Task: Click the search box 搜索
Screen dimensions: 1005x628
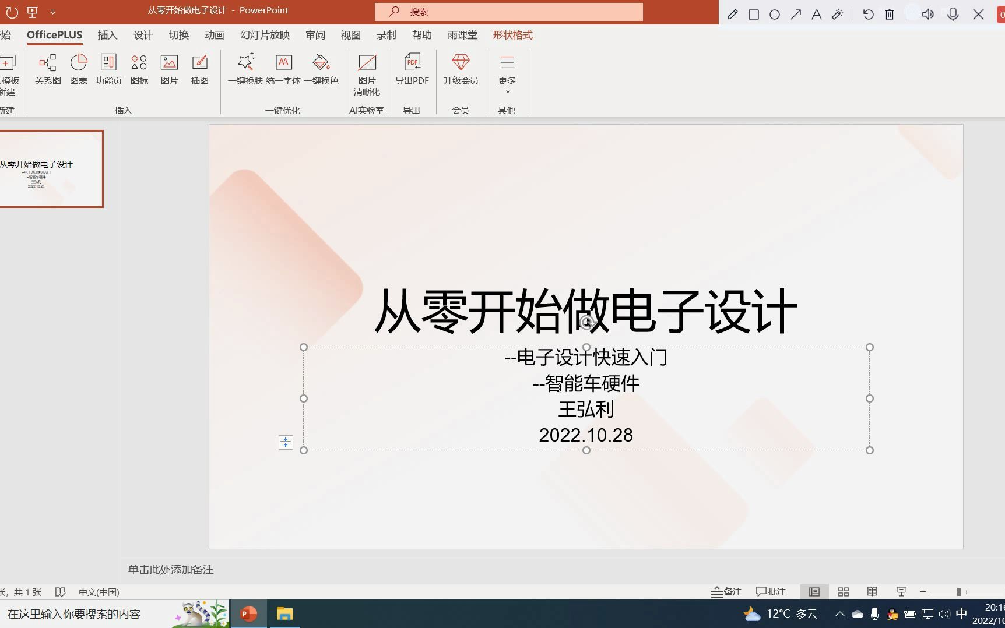Action: pyautogui.click(x=509, y=12)
